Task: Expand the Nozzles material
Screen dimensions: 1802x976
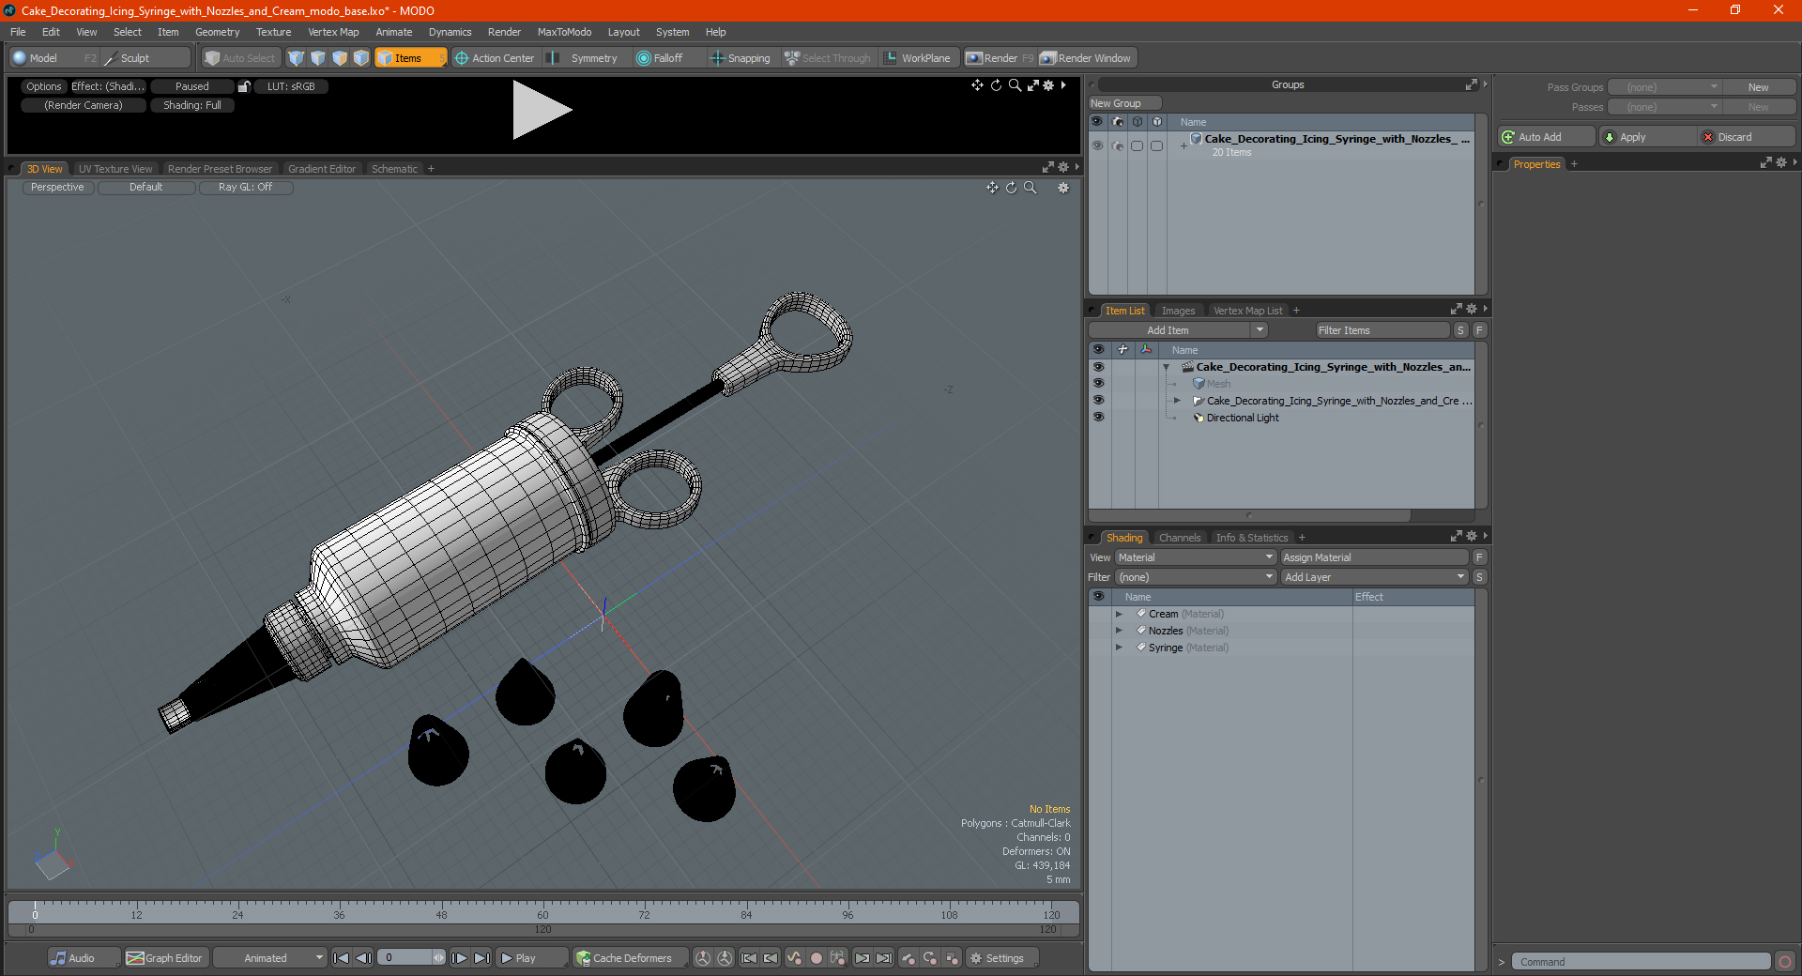Action: coord(1119,631)
